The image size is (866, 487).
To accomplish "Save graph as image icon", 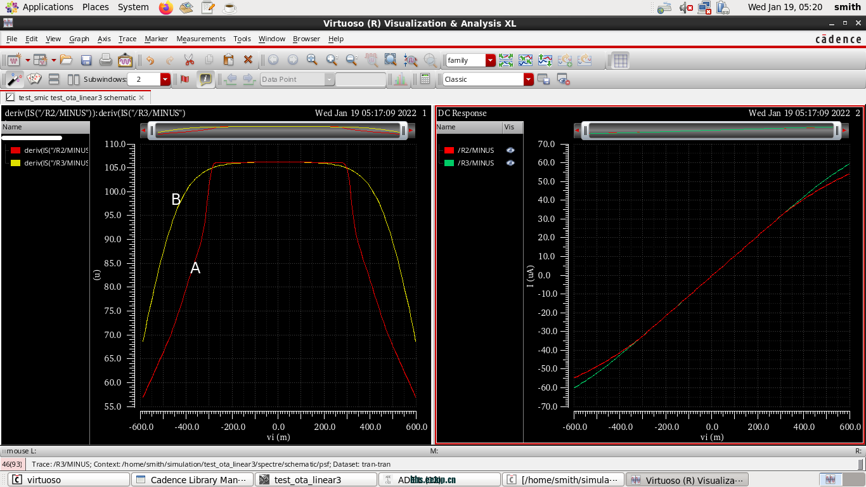I will [126, 60].
